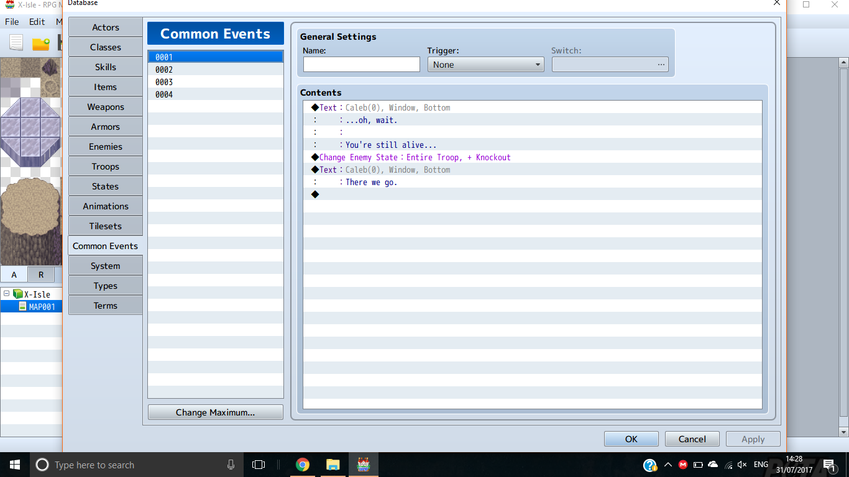Open the Edit menu
Image resolution: width=849 pixels, height=477 pixels.
[37, 21]
